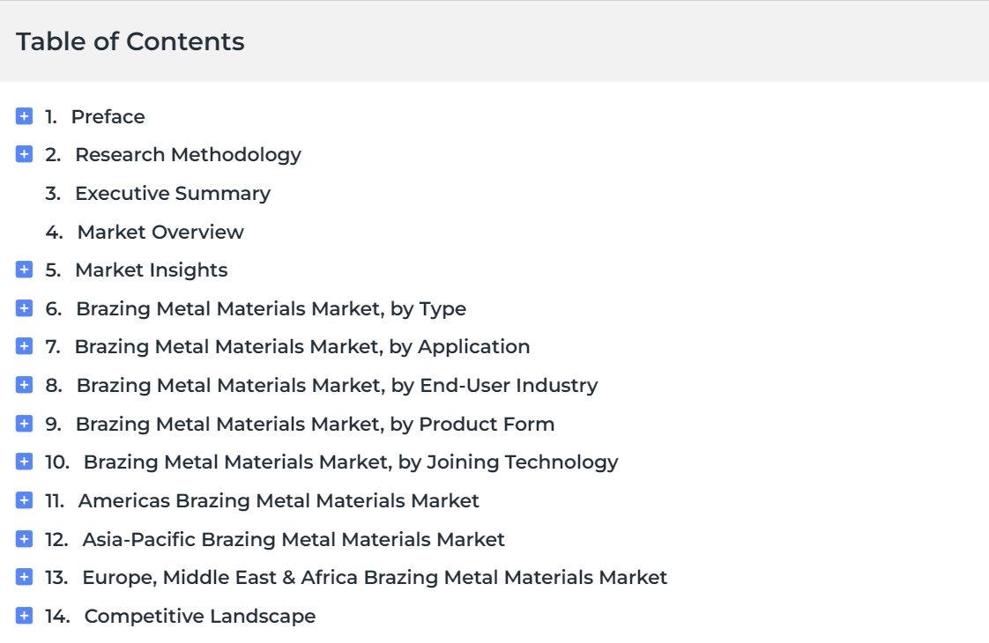Click plus icon beside End-User Industry section
This screenshot has width=989, height=643.
(24, 385)
